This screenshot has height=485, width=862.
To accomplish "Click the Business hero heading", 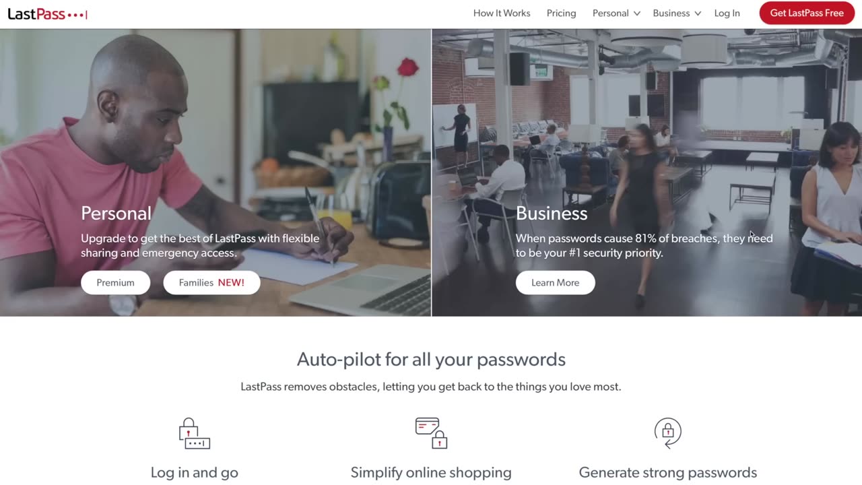I will (552, 213).
